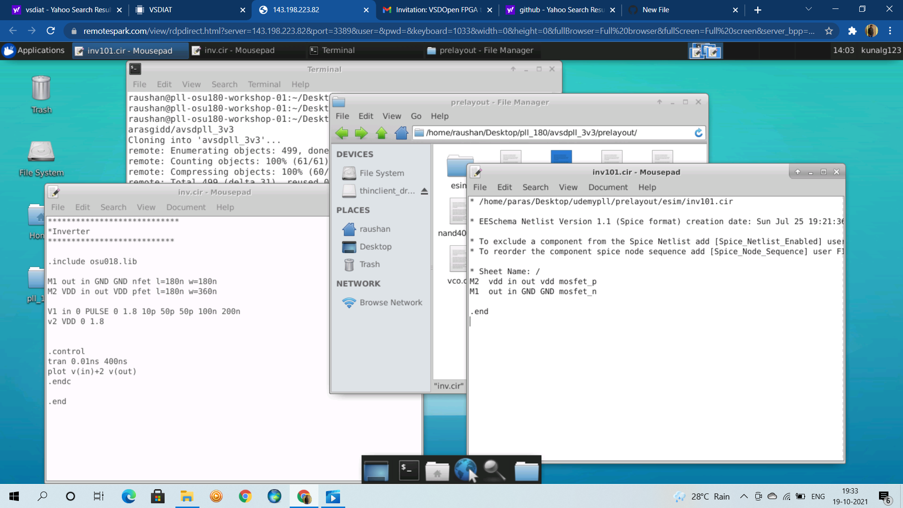Open Chrome extensions puzzle icon
Image resolution: width=903 pixels, height=508 pixels.
point(852,31)
